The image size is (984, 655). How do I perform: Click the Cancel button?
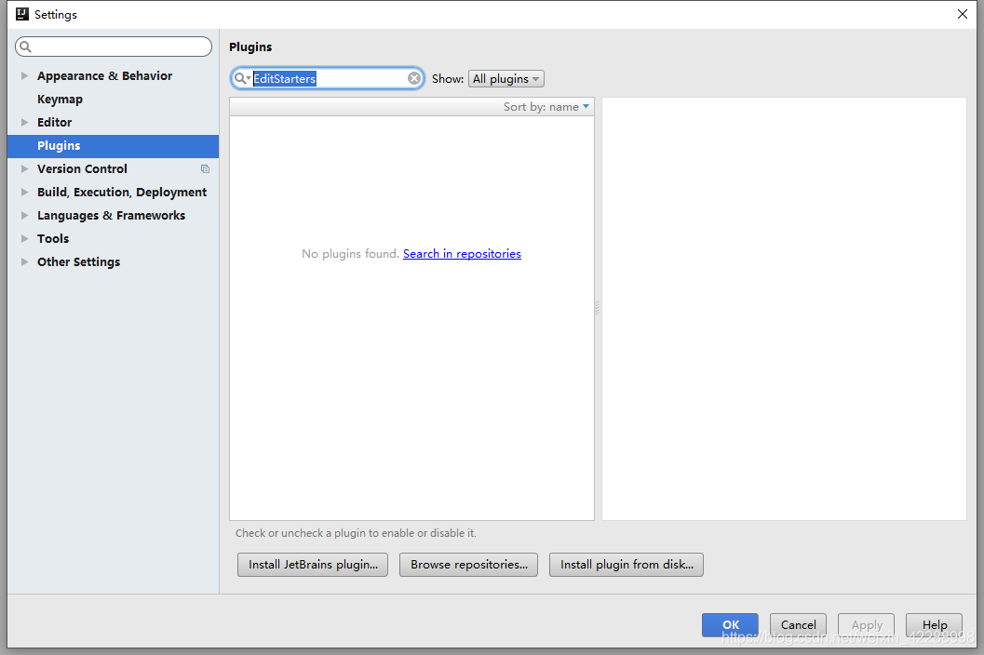click(x=798, y=625)
